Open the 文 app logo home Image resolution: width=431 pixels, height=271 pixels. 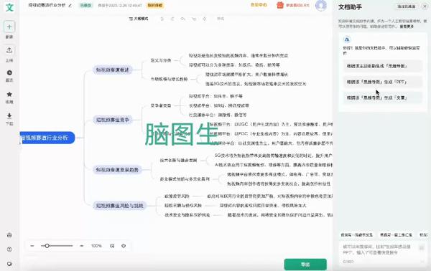(9, 7)
